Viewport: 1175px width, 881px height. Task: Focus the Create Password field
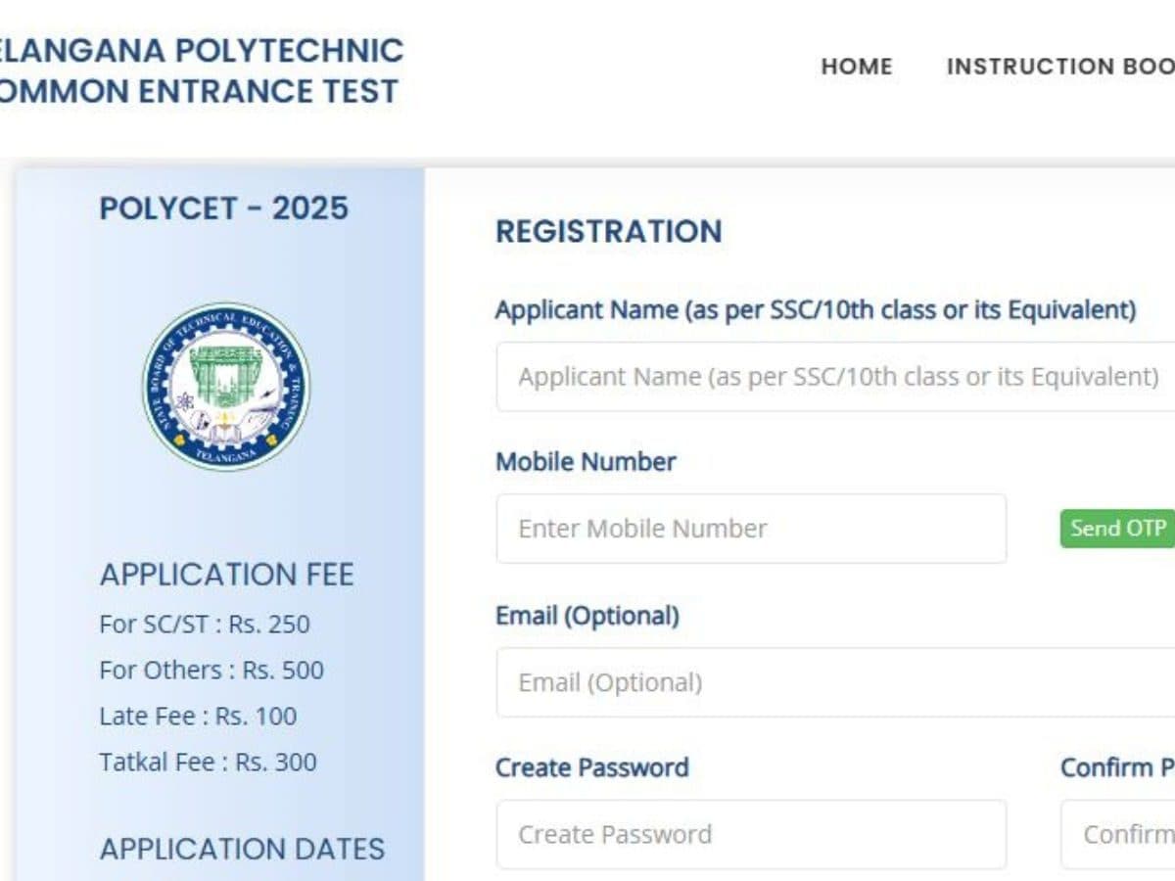coord(751,834)
